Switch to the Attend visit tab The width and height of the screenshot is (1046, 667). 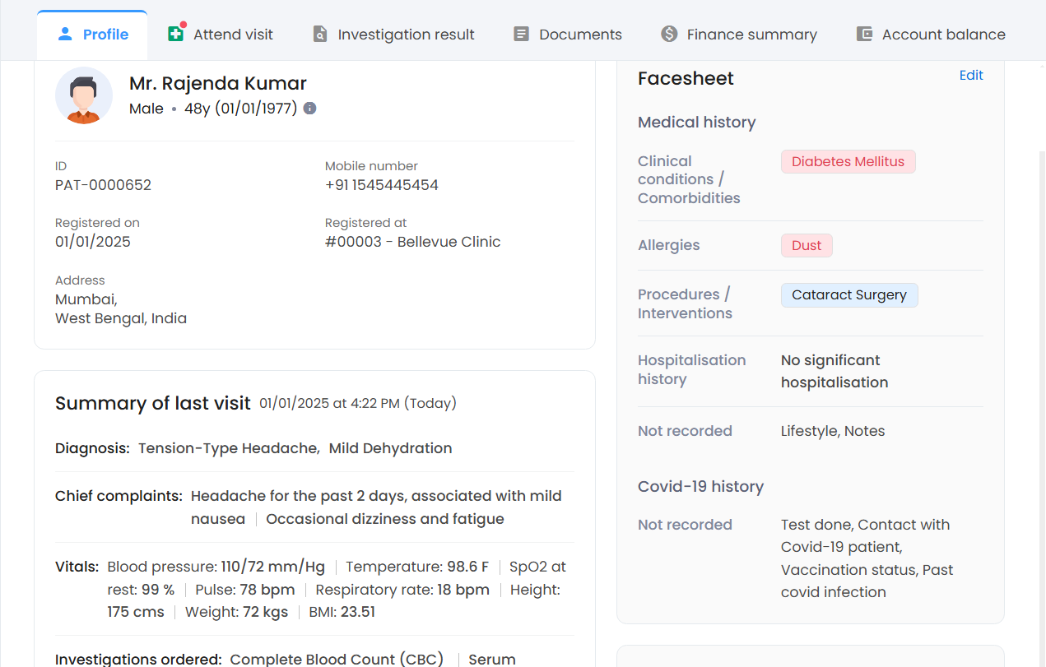233,35
